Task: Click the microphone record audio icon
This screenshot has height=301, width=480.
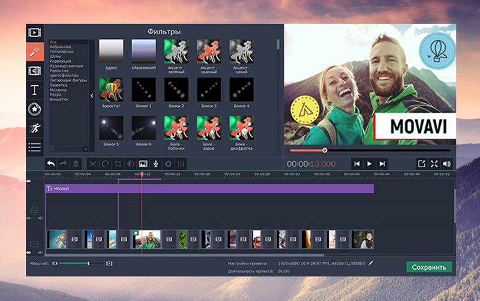Action: (x=155, y=163)
